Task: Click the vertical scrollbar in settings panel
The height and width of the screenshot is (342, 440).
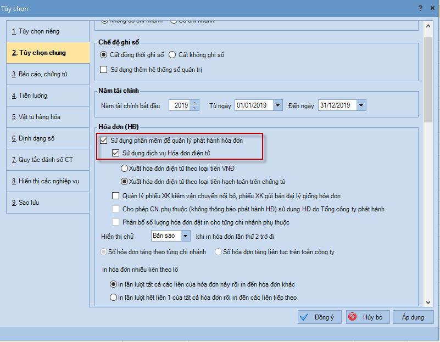Action: click(428, 165)
